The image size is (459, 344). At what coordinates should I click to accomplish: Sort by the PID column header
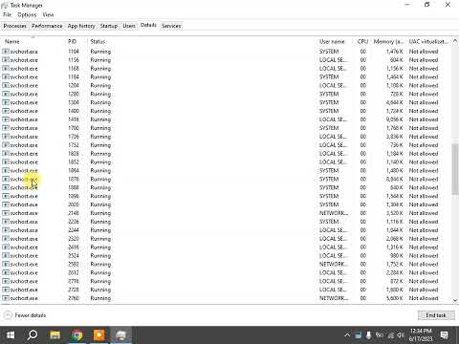[76, 42]
